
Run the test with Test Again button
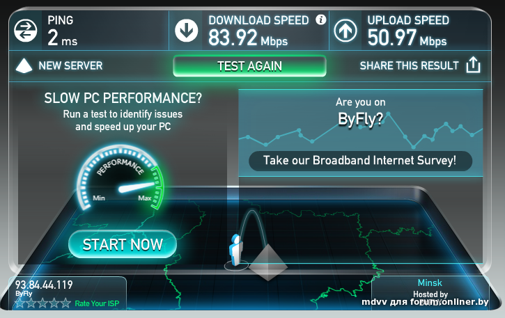click(249, 66)
